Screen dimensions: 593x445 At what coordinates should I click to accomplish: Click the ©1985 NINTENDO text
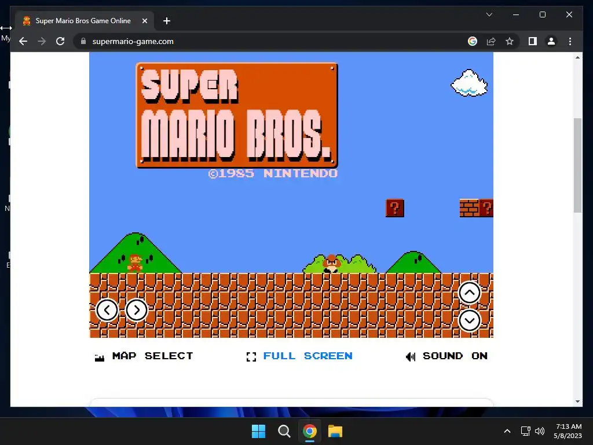pos(273,173)
